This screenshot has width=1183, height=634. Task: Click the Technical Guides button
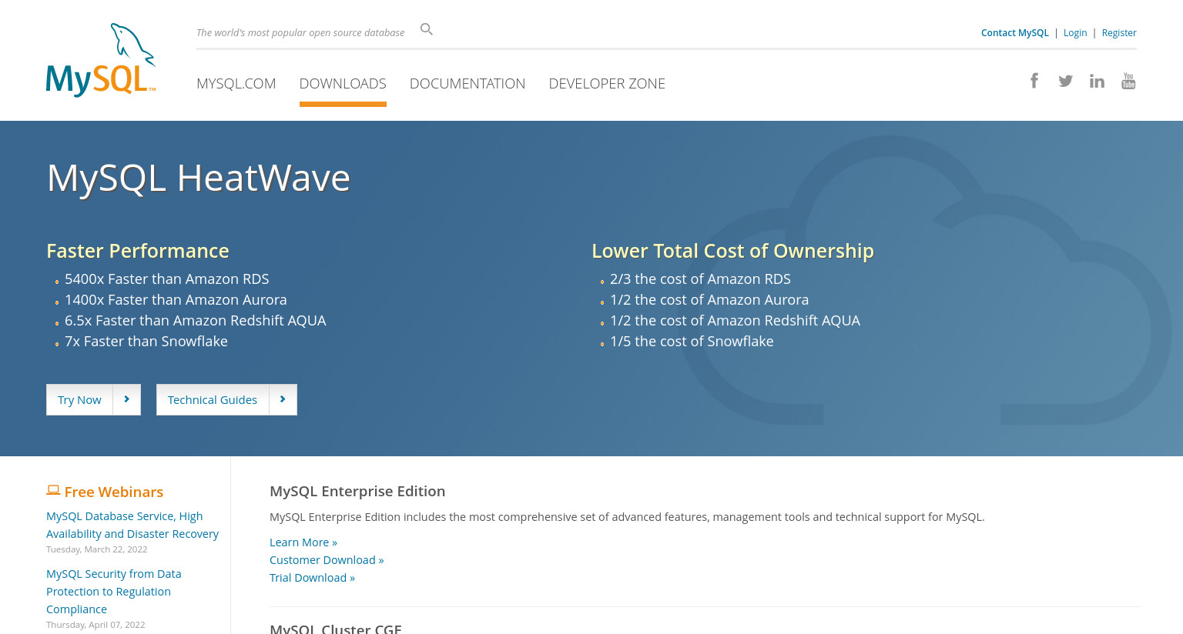tap(226, 399)
